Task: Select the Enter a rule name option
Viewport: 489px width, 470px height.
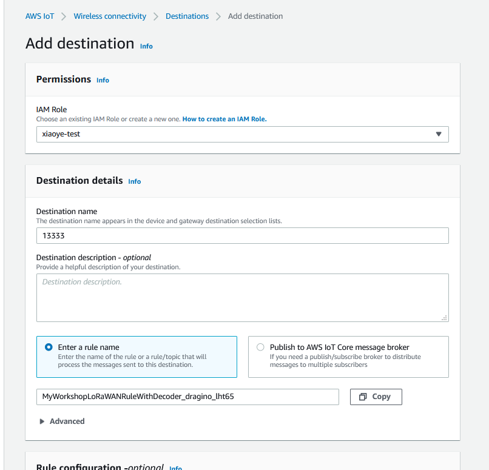Action: tap(49, 347)
